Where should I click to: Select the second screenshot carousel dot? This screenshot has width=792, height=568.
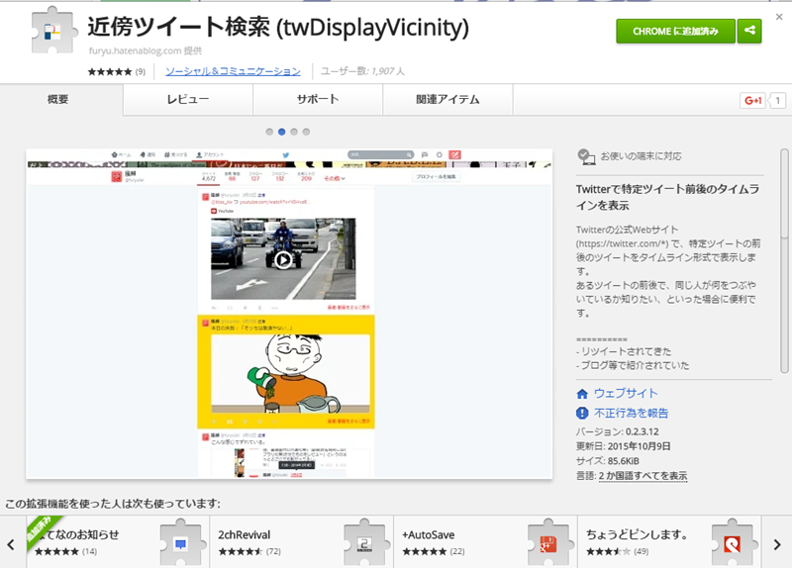pyautogui.click(x=281, y=132)
